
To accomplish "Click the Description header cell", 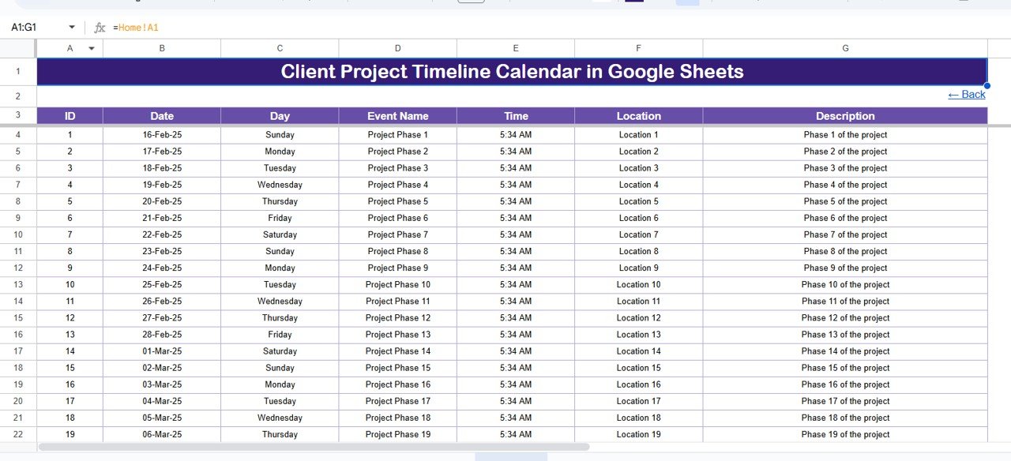I will click(844, 116).
